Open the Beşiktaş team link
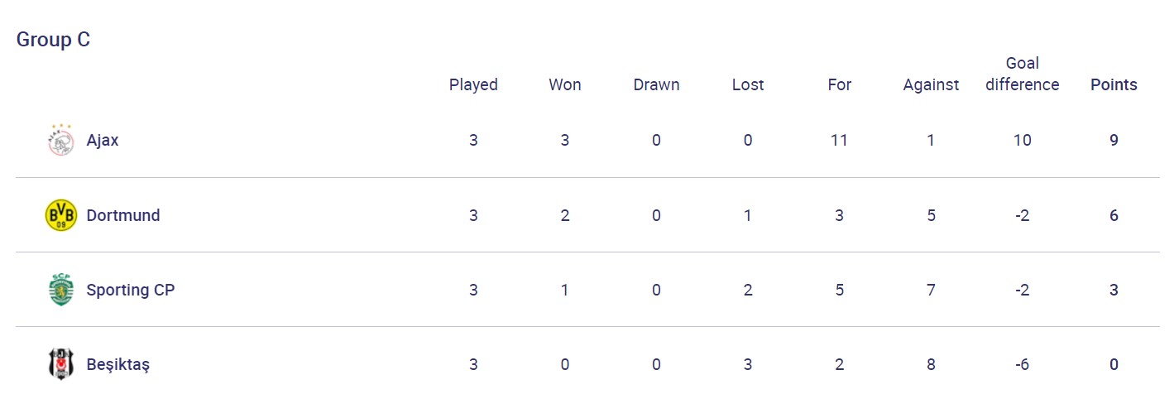 [118, 364]
